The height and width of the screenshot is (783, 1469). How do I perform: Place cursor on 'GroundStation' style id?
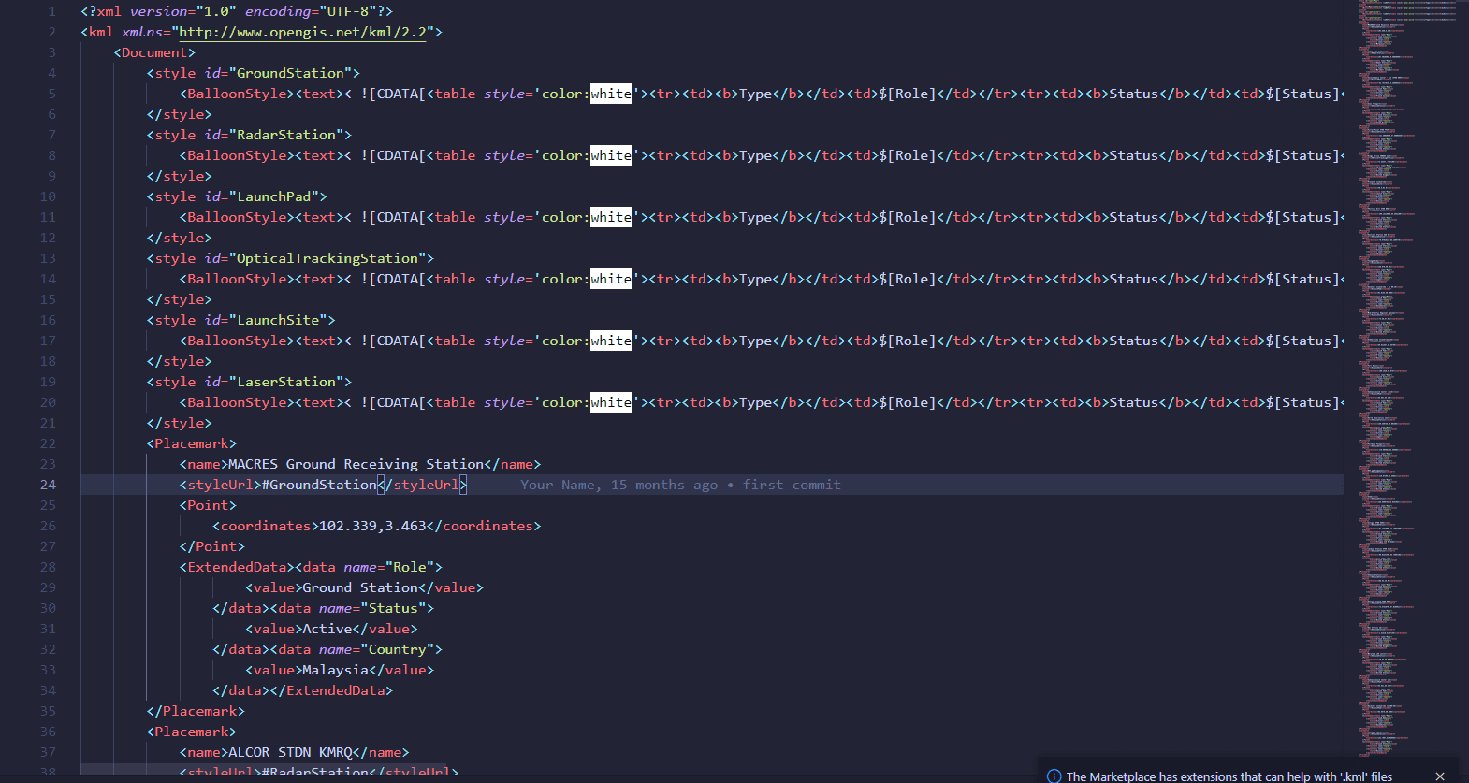coord(290,73)
